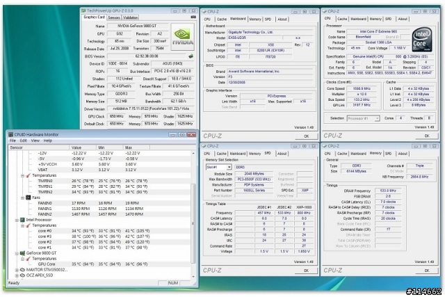Open the View menu in Hardware Monitor
The width and height of the screenshot is (445, 297).
35,141
